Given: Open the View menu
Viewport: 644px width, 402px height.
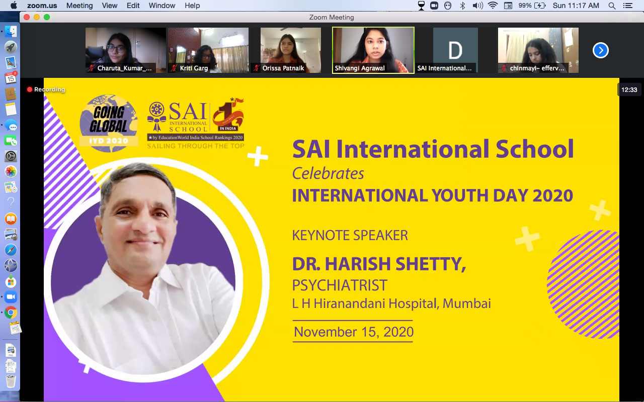Looking at the screenshot, I should pyautogui.click(x=110, y=6).
